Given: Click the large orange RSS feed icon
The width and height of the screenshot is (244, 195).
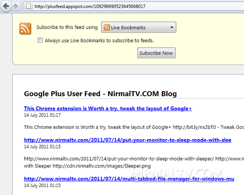Looking at the screenshot, I should (25, 28).
